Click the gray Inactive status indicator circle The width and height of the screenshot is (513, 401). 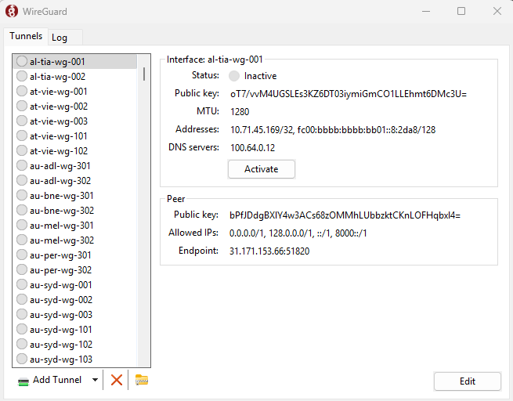(x=234, y=76)
